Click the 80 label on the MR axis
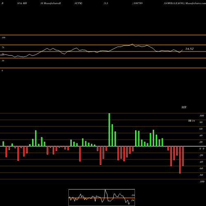This screenshot has height=206, width=206. (x=201, y=122)
